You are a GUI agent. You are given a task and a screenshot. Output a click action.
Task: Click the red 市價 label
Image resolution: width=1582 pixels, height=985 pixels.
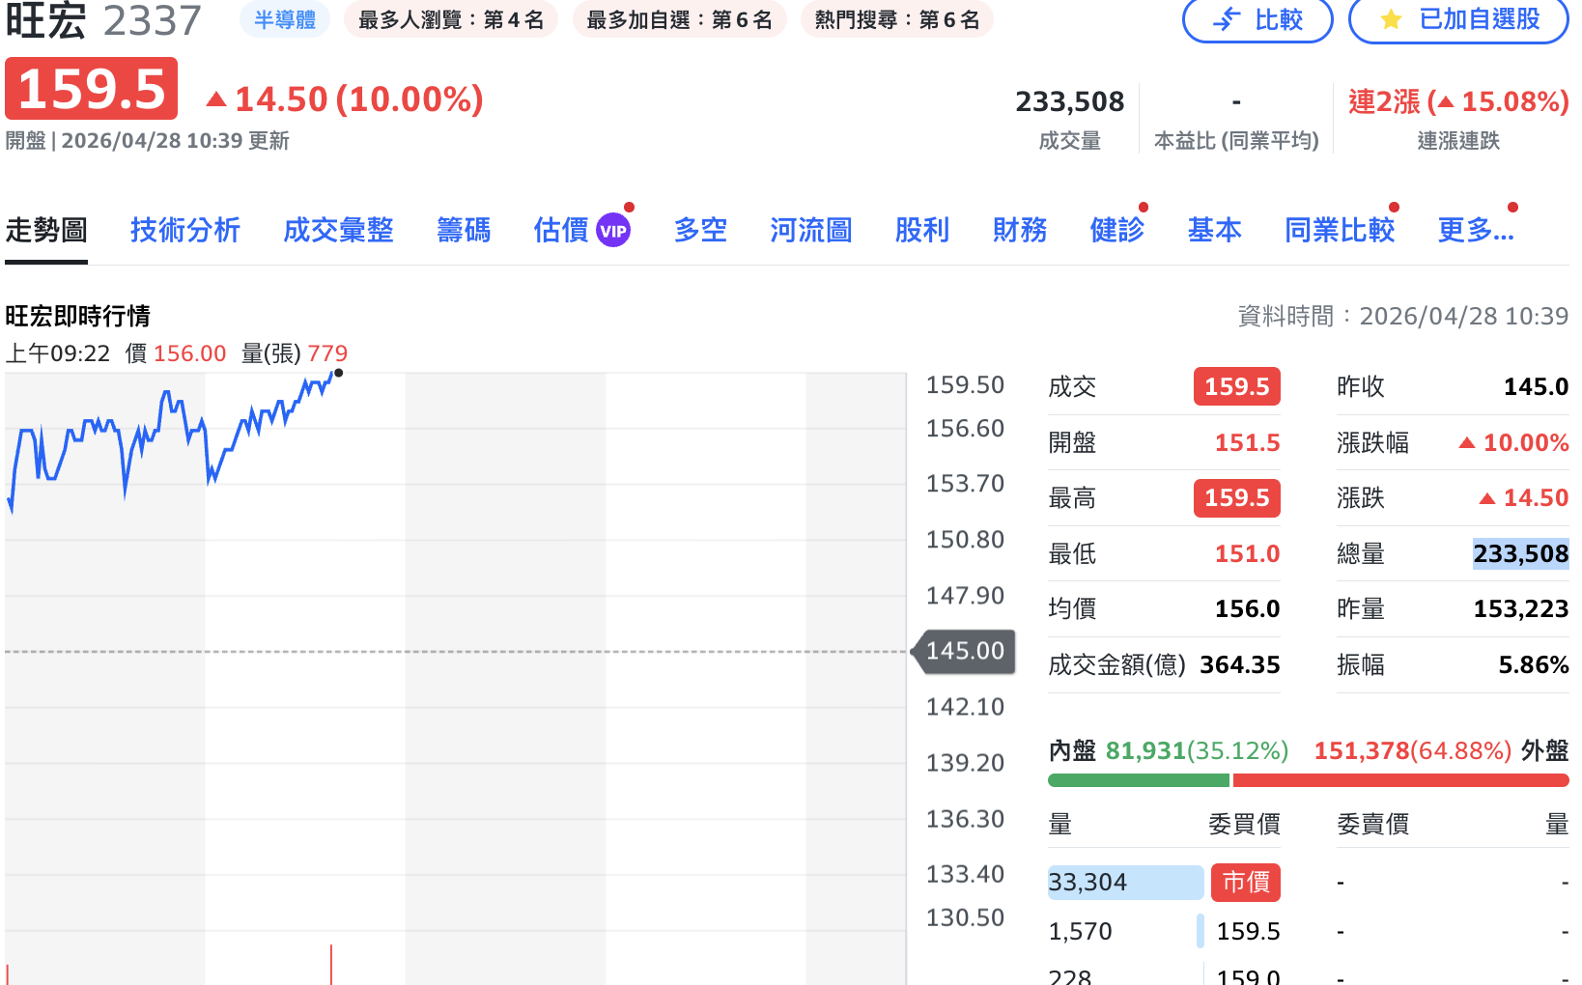(x=1246, y=882)
